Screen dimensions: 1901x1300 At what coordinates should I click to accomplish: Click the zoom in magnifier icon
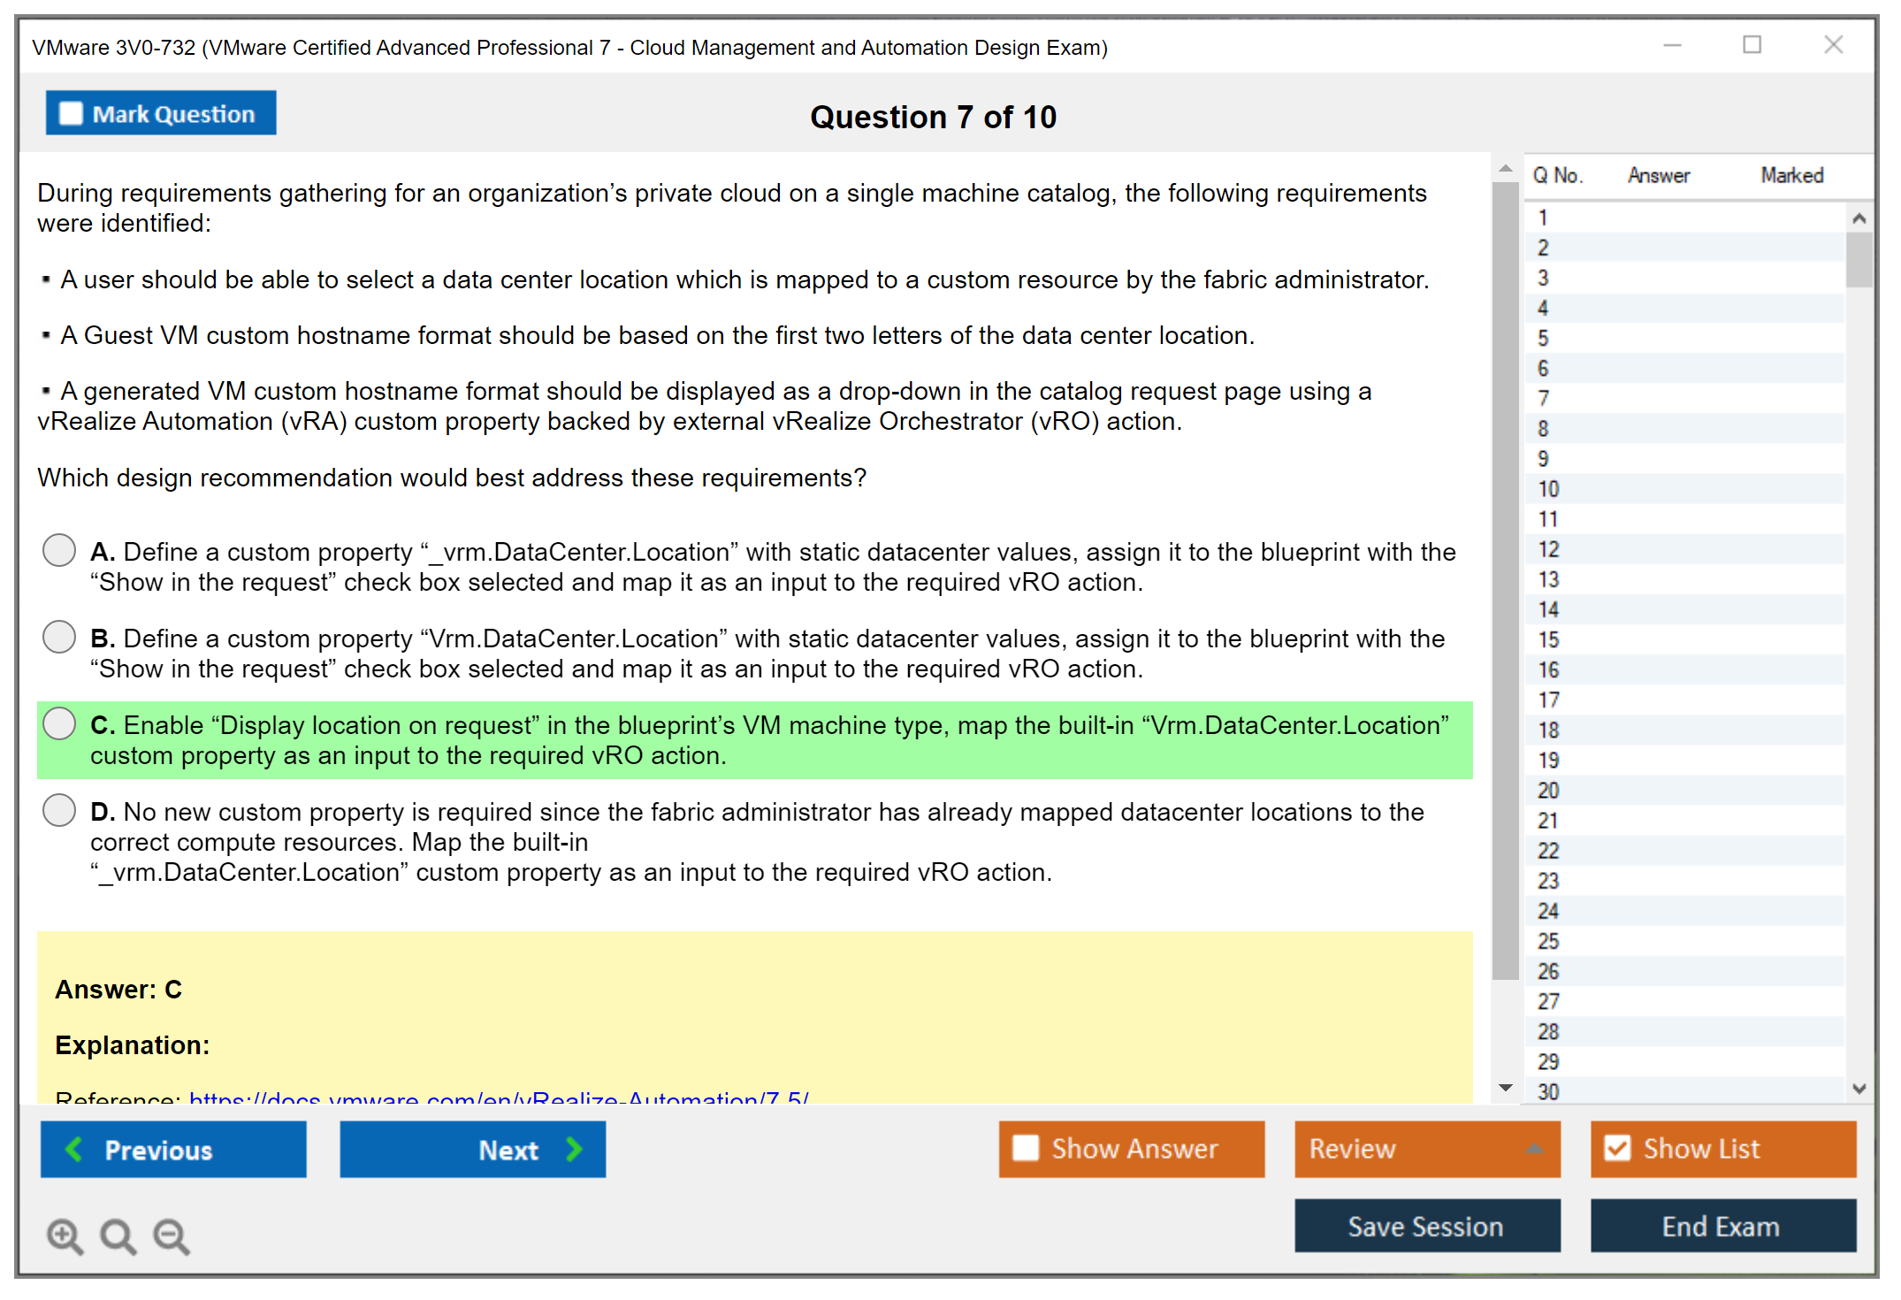pos(65,1235)
